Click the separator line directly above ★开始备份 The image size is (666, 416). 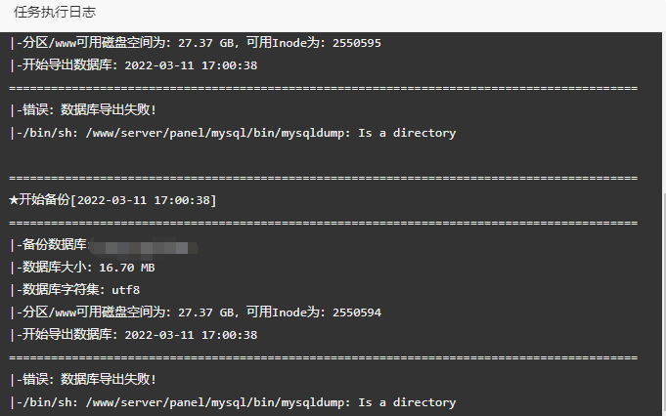click(324, 178)
